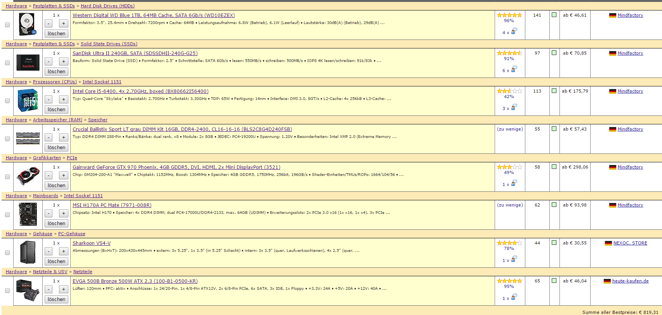Image resolution: width=662 pixels, height=315 pixels.
Task: Decrease quantity of EVGA 500B
Action: tap(49, 289)
